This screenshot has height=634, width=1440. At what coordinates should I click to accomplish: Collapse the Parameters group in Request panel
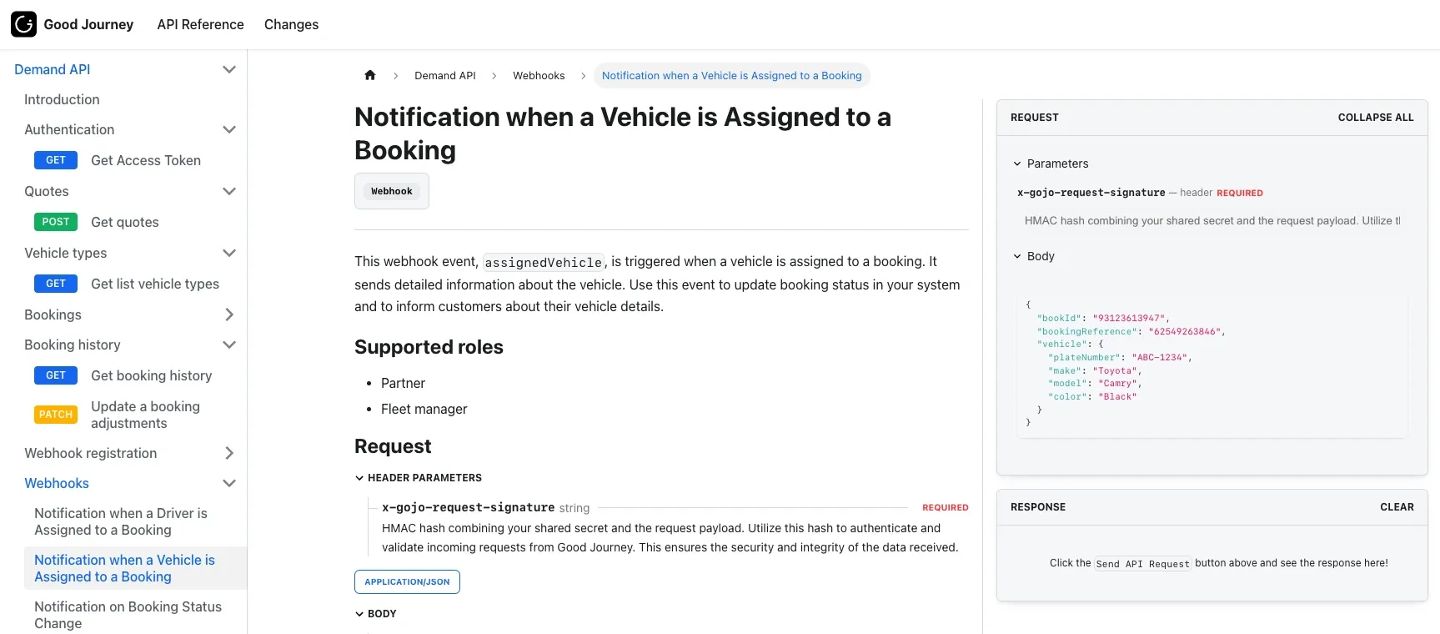coord(1017,164)
